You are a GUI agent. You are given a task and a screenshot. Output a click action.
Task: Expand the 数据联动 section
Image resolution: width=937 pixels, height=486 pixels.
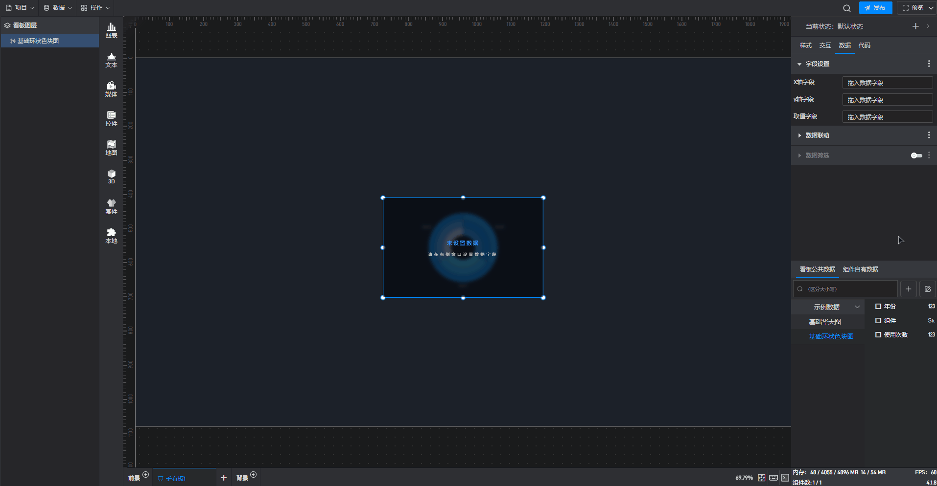point(799,135)
